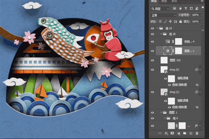Click lock image pixels brush icon

click(165, 21)
